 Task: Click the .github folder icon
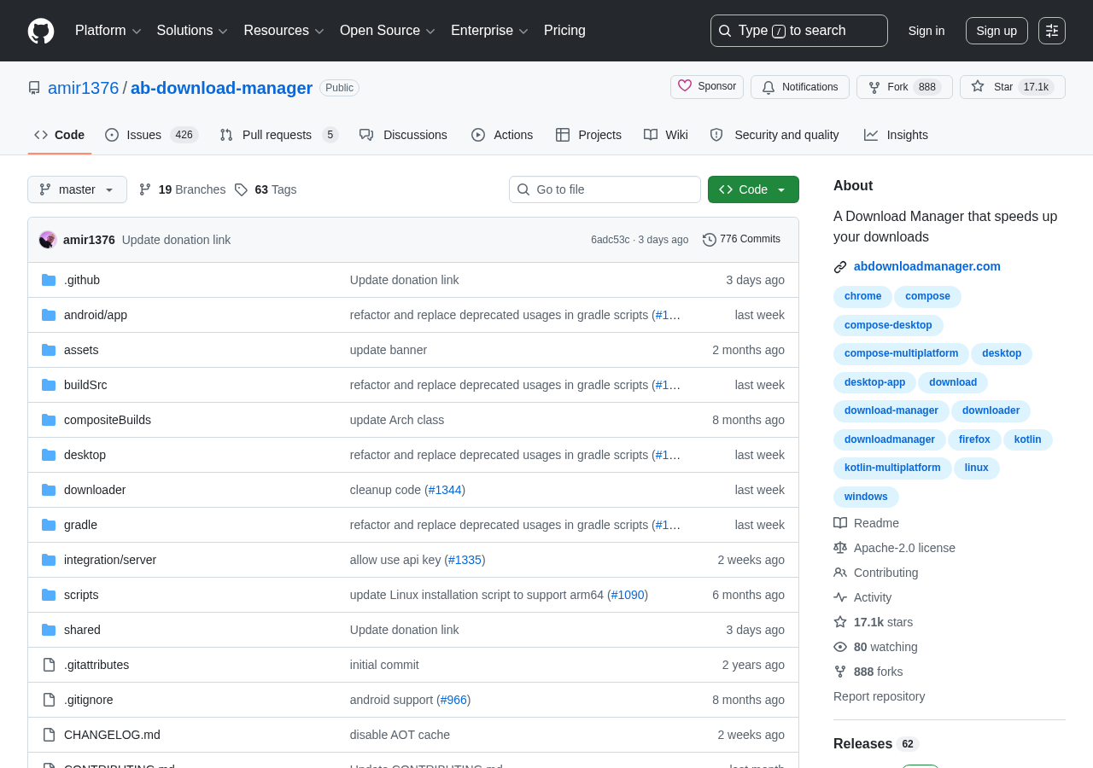[x=49, y=280]
